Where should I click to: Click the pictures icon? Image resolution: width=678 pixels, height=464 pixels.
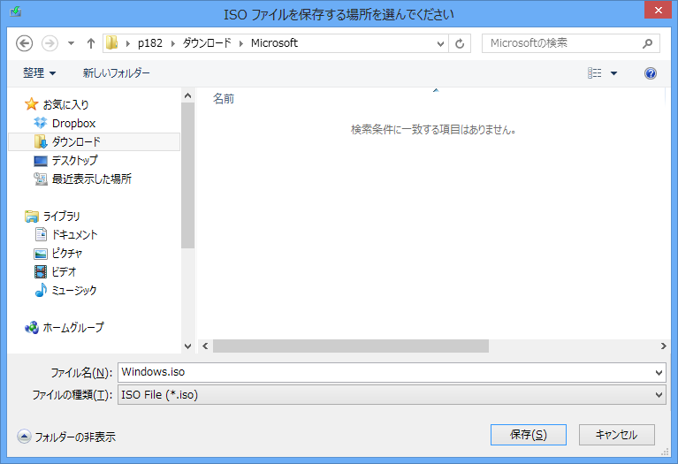pos(41,254)
